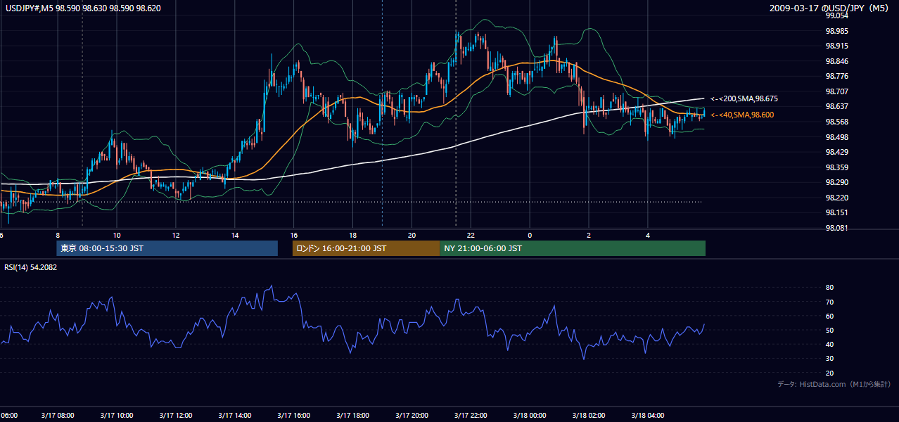This screenshot has height=422, width=899.
Task: Click the 2009-03-17 のUSD/JPY (M5) title
Action: (x=831, y=8)
